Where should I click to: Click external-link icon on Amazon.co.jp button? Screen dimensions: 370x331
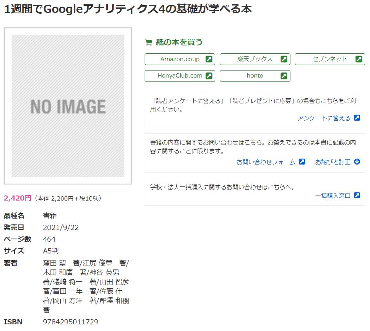[x=209, y=59]
